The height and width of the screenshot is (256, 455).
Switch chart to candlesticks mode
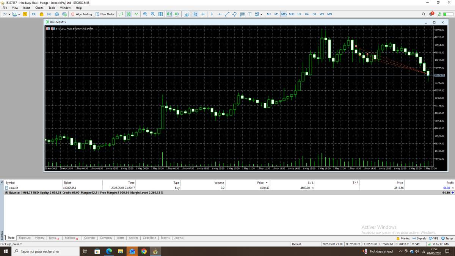point(129,14)
